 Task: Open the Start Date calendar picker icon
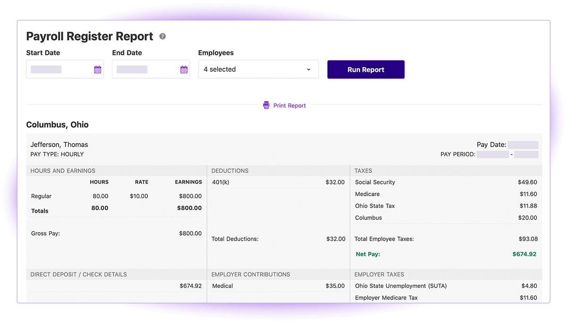point(98,70)
